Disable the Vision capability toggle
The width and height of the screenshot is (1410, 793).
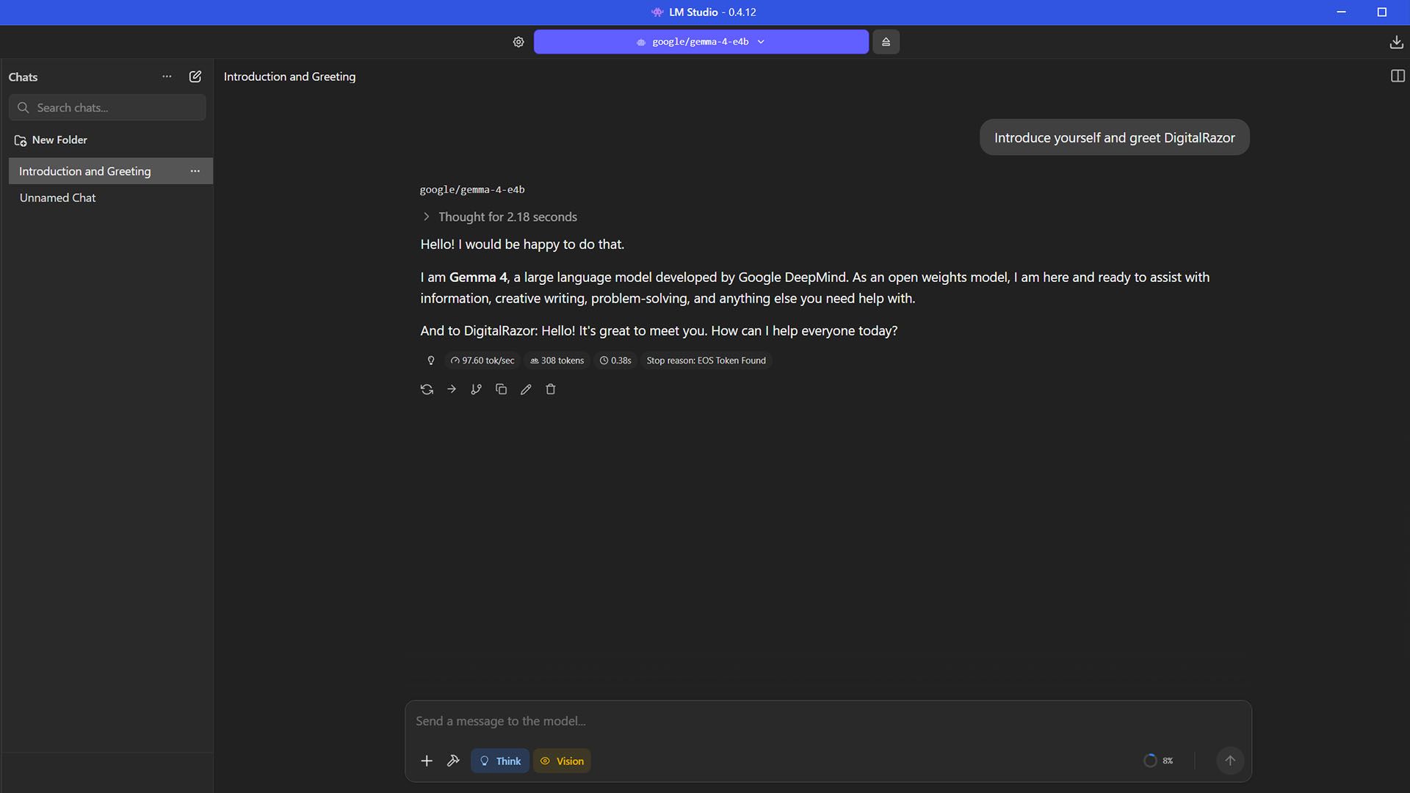tap(562, 761)
